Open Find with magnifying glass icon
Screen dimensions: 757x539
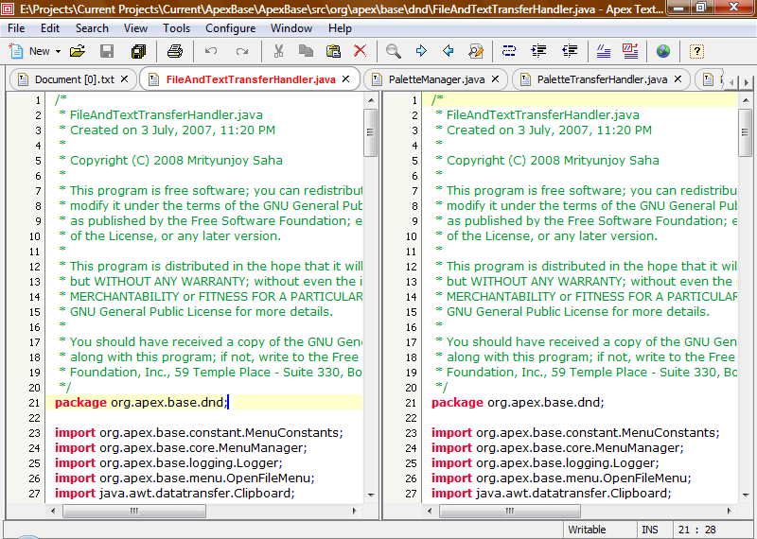393,51
